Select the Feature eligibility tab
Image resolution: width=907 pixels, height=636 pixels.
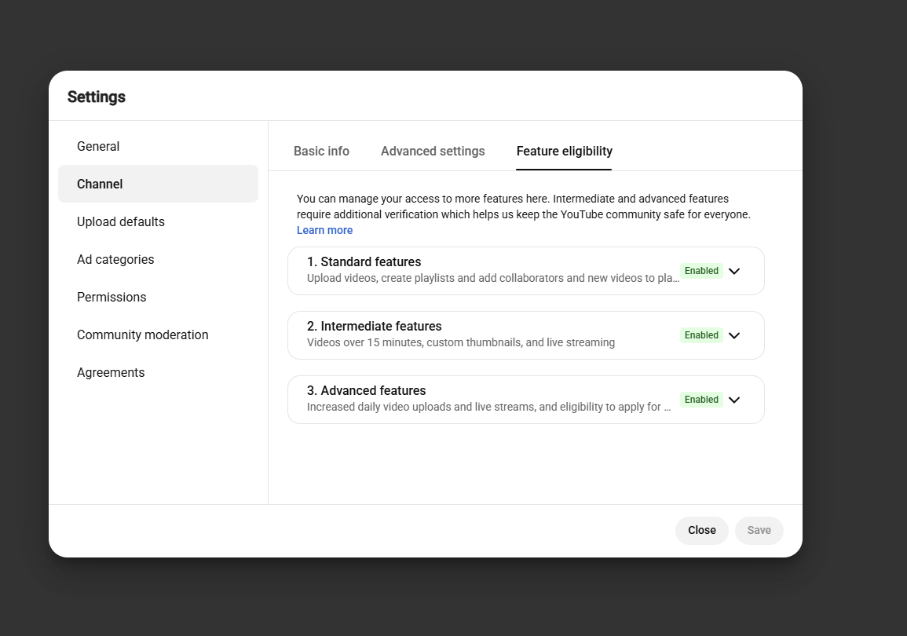point(564,151)
